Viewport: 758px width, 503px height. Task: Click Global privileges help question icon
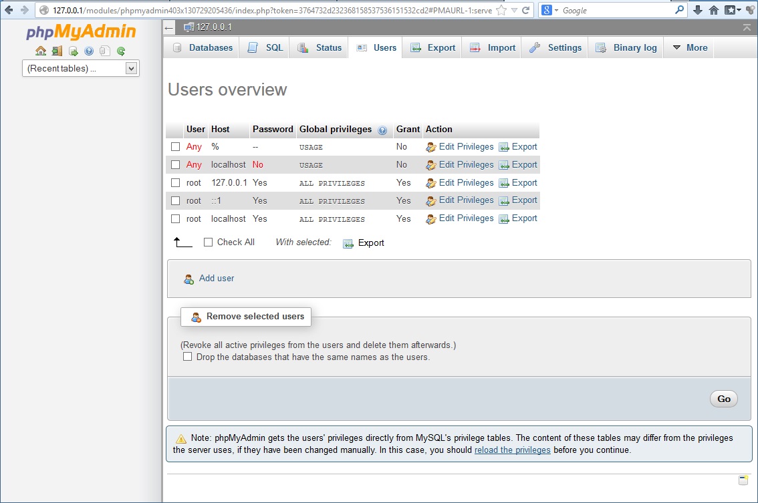click(382, 130)
